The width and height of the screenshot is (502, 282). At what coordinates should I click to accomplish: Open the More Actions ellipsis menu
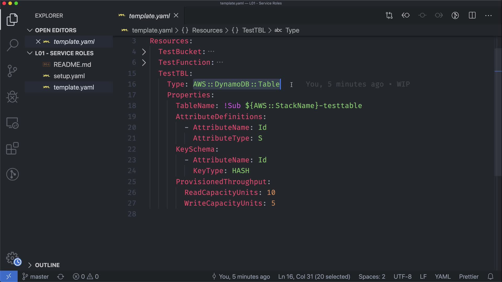[488, 15]
